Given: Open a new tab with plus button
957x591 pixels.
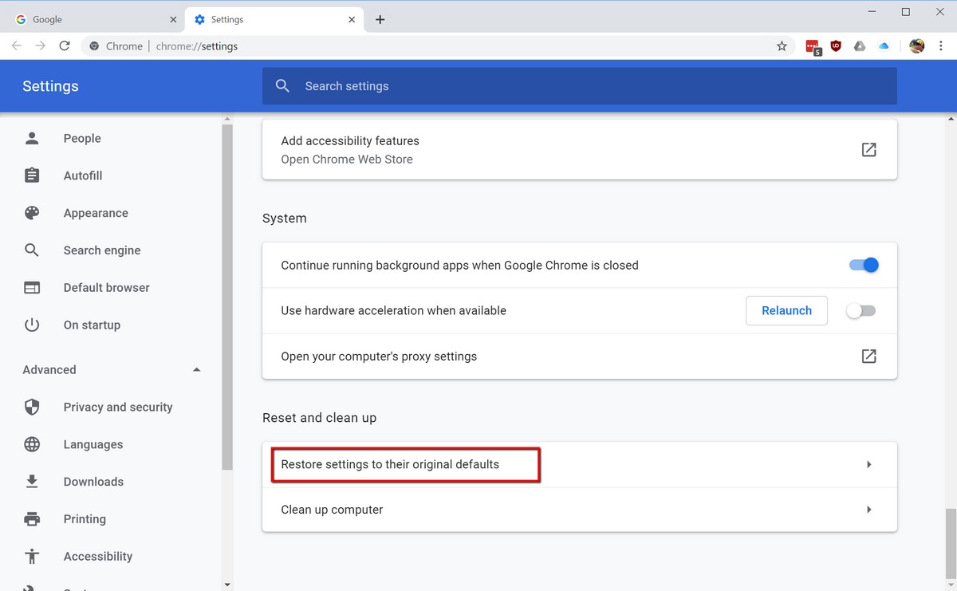Looking at the screenshot, I should click(380, 19).
